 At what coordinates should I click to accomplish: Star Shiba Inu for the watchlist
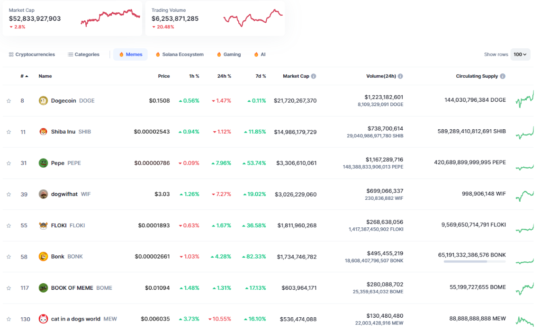point(9,132)
